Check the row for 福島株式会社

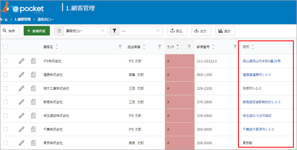coord(6,75)
